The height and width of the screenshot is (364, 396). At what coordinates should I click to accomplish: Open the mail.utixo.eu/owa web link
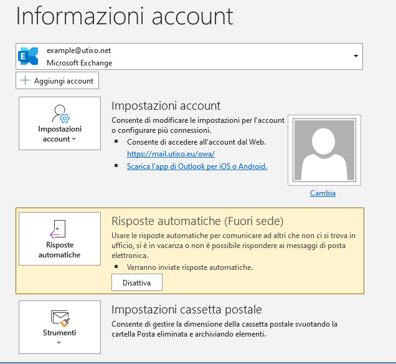171,153
